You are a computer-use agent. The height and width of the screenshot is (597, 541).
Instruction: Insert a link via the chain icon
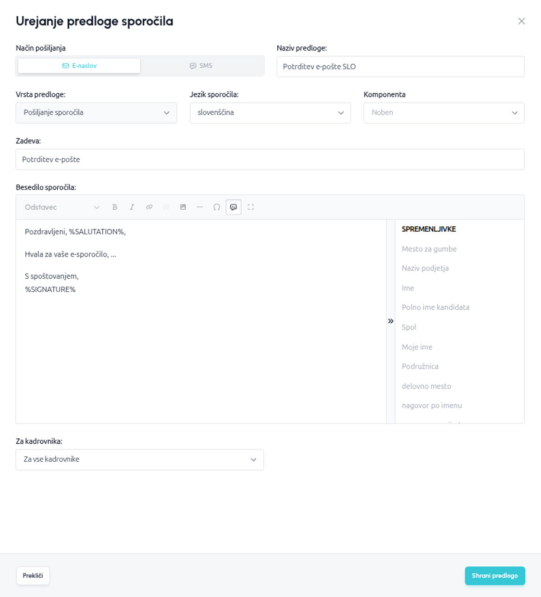click(149, 207)
